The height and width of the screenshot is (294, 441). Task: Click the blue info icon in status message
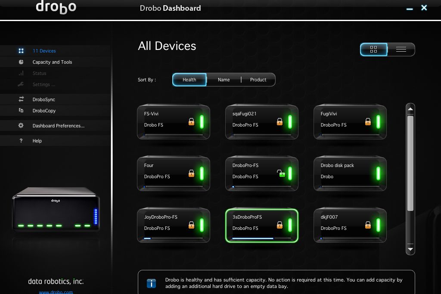click(x=151, y=283)
